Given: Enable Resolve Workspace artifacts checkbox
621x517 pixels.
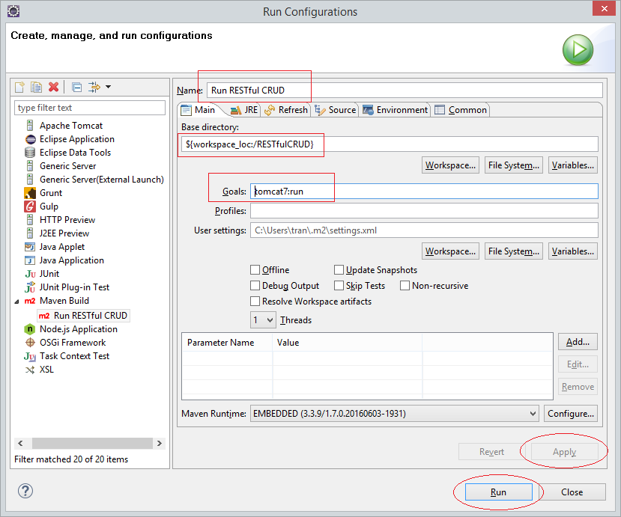Looking at the screenshot, I should click(255, 302).
